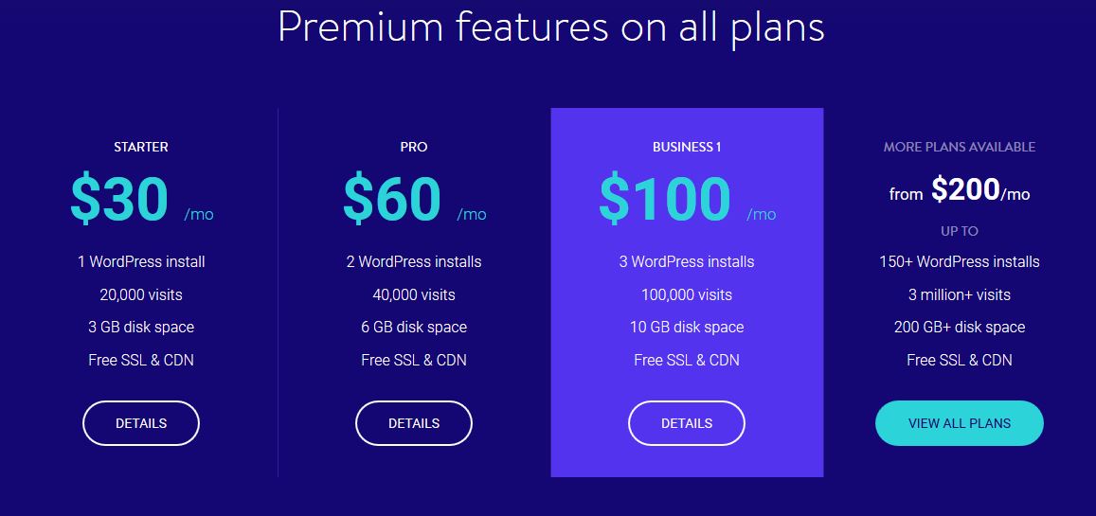Open the Pro plan DETAILS button
The image size is (1096, 516).
(414, 423)
